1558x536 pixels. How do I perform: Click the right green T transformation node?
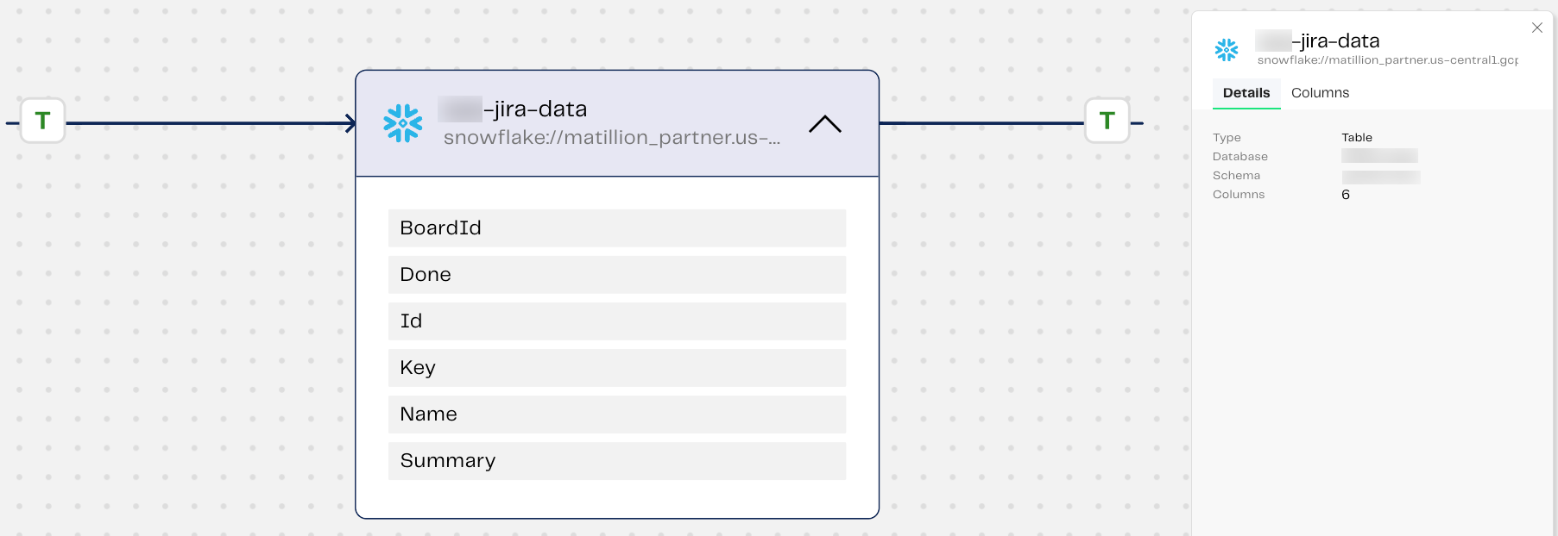click(1107, 121)
